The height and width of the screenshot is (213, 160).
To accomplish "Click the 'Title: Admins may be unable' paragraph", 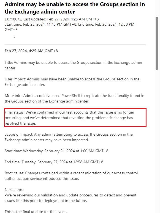I will coord(73,65).
